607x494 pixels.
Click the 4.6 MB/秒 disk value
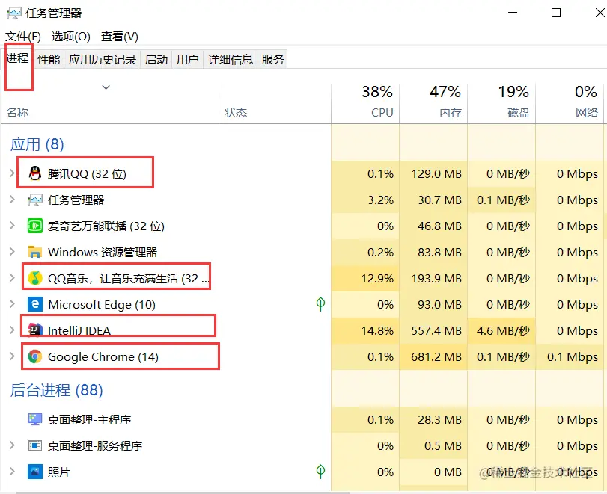coord(503,330)
